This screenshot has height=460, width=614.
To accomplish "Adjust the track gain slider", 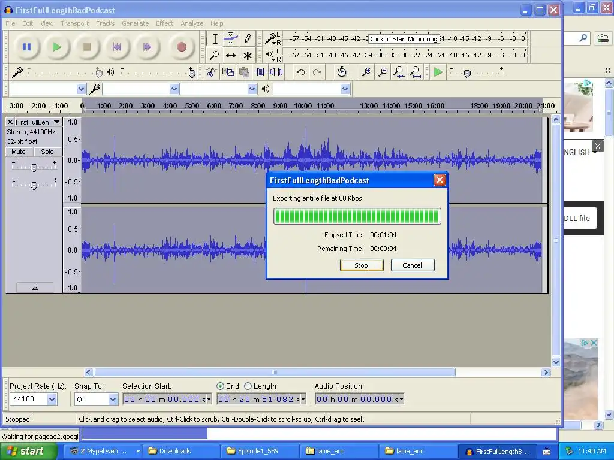I will [x=34, y=167].
